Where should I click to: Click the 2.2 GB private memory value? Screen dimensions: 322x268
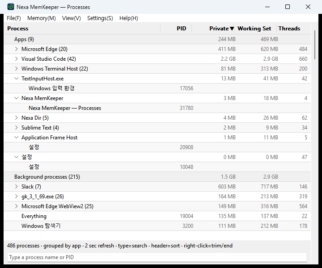click(228, 59)
